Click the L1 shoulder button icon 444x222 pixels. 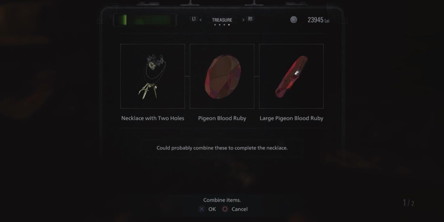194,19
